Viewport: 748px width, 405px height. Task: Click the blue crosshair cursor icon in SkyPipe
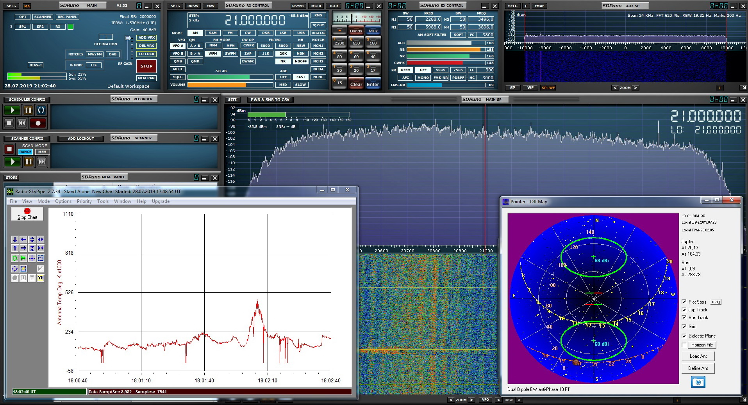pyautogui.click(x=32, y=258)
